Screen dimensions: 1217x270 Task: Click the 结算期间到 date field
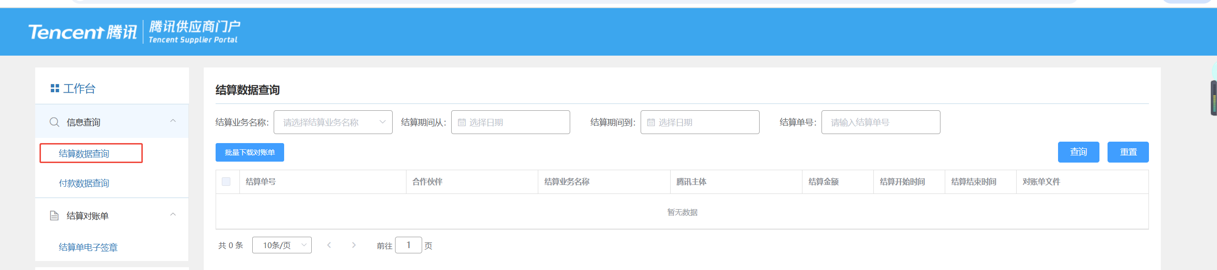pyautogui.click(x=700, y=122)
